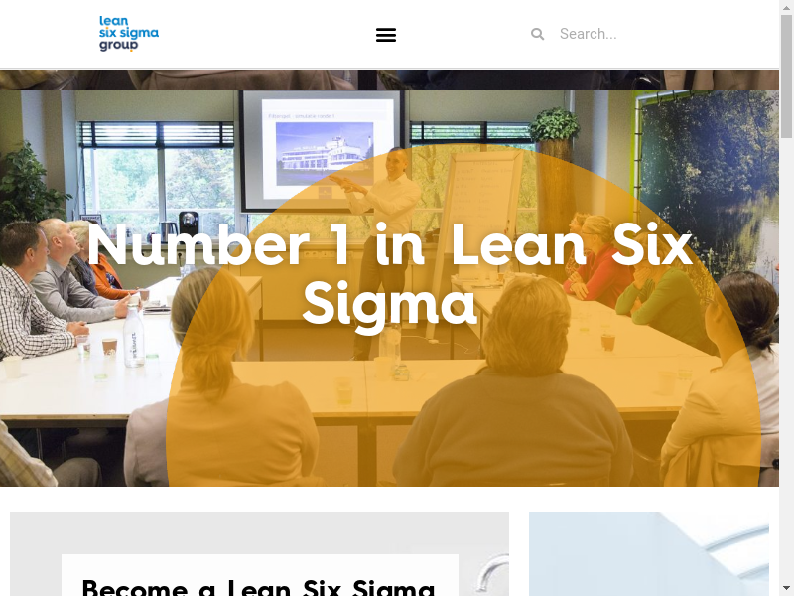
Task: Click the water bottle on the table
Action: coord(134,336)
